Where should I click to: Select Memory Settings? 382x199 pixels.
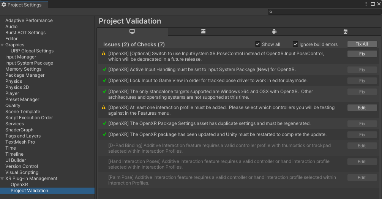pos(24,69)
